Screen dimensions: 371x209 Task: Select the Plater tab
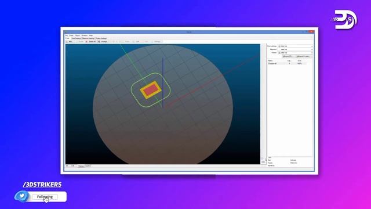click(67, 38)
